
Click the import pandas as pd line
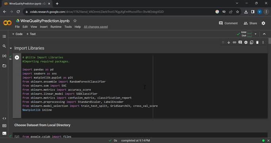click(x=38, y=70)
